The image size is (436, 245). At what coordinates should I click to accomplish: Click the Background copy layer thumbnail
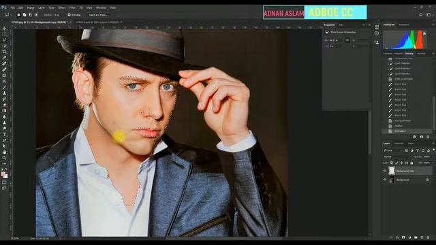coord(392,171)
